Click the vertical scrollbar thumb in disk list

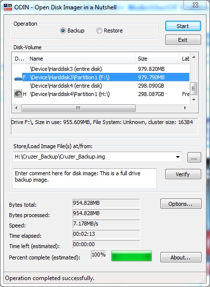pyautogui.click(x=193, y=89)
